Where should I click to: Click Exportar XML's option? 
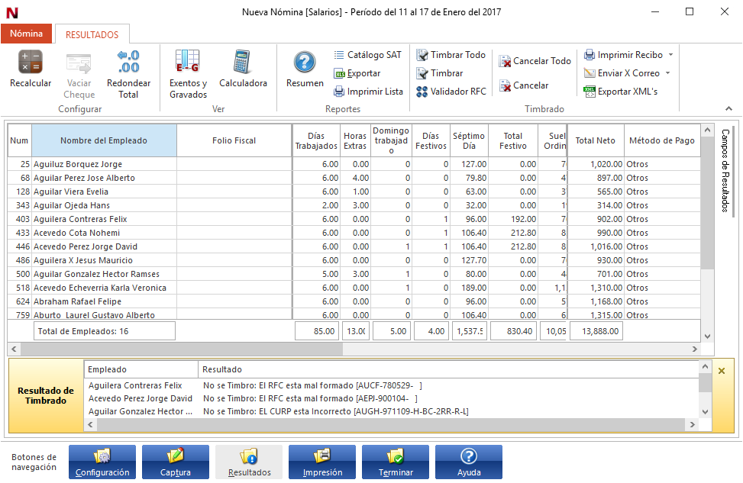coord(619,92)
